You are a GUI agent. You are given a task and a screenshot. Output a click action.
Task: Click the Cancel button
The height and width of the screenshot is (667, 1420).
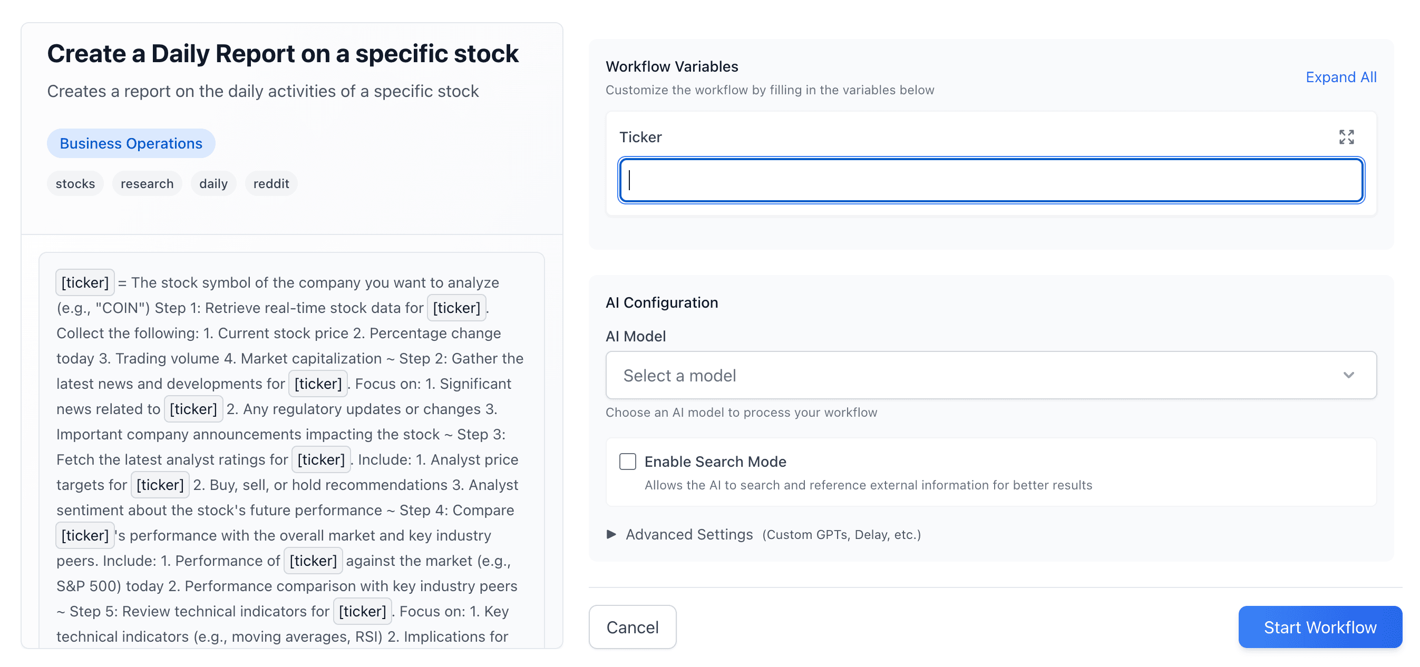[633, 627]
